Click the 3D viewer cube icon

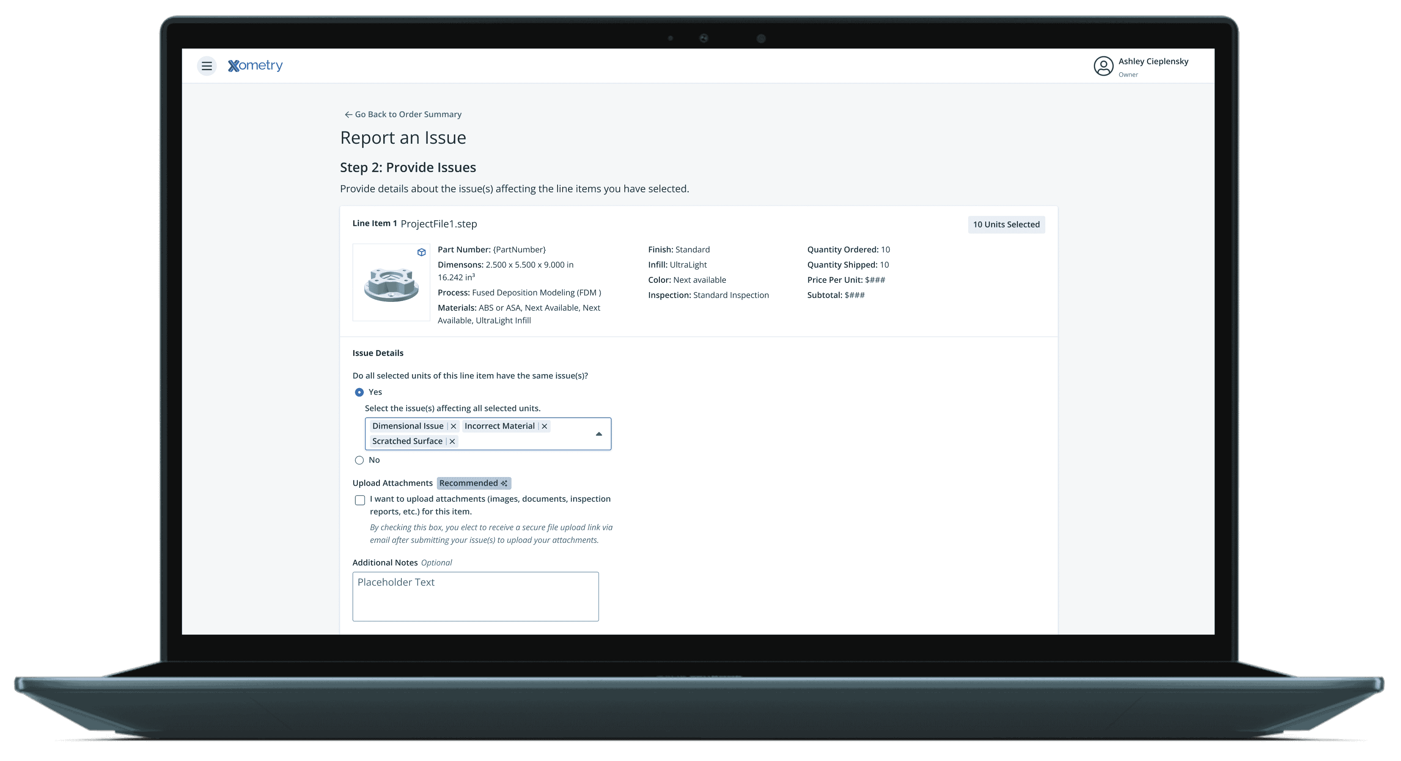421,252
